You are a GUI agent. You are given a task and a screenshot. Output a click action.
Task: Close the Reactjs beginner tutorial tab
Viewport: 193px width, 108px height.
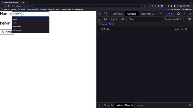tap(23, 2)
